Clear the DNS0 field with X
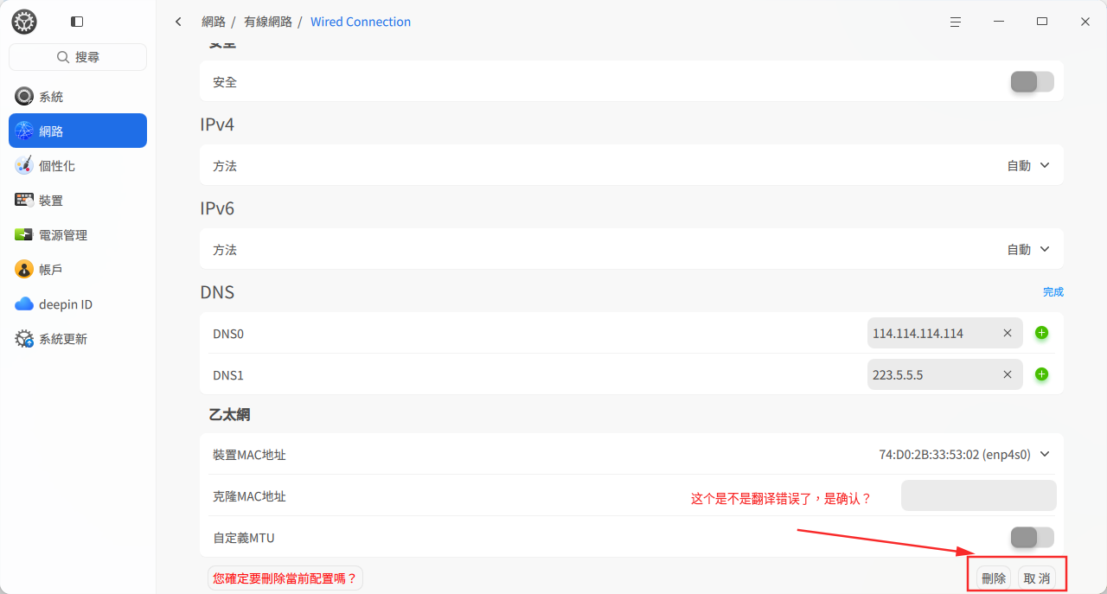1107x594 pixels. coord(1008,333)
